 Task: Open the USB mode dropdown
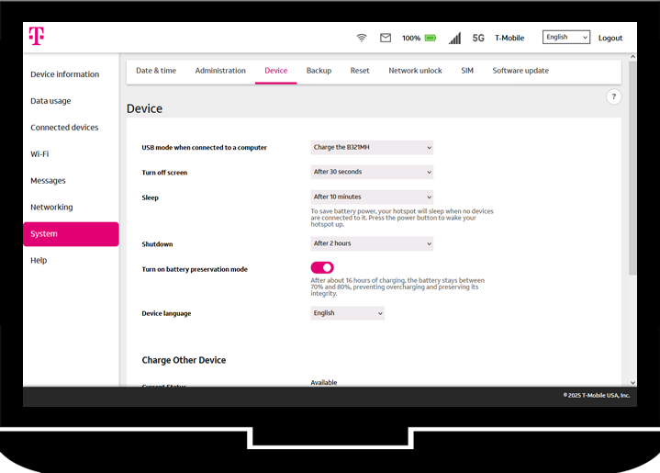coord(372,147)
